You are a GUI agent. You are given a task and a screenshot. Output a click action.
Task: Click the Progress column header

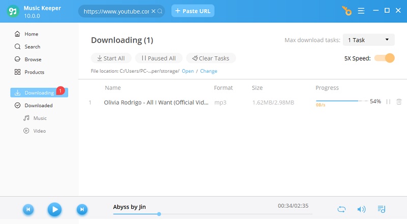pos(327,88)
